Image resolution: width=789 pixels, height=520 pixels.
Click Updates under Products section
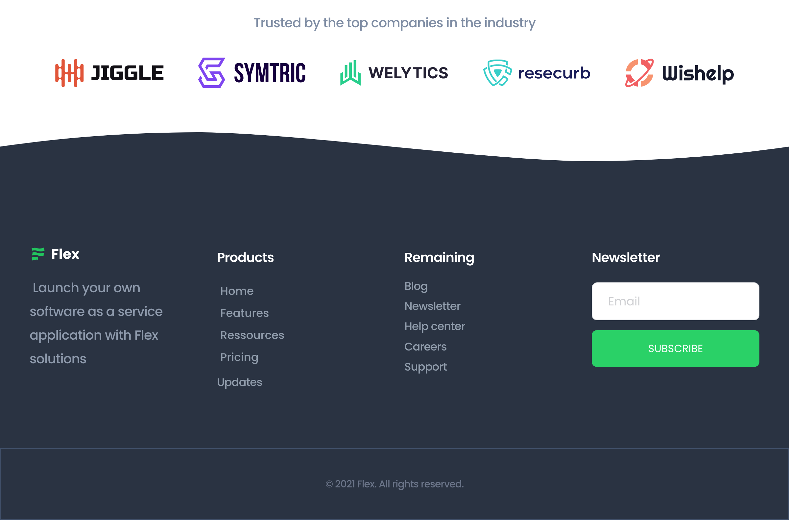[x=240, y=382]
